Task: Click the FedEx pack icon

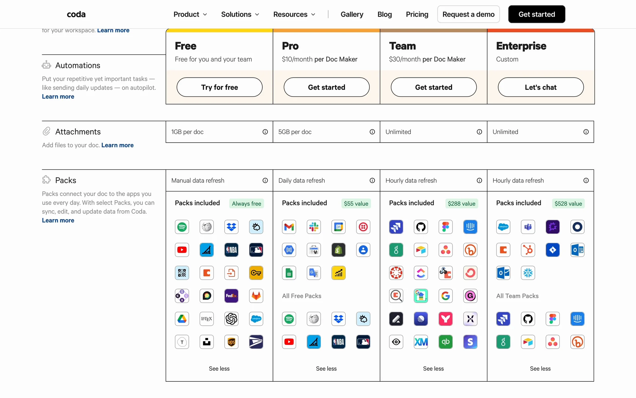Action: click(x=231, y=296)
